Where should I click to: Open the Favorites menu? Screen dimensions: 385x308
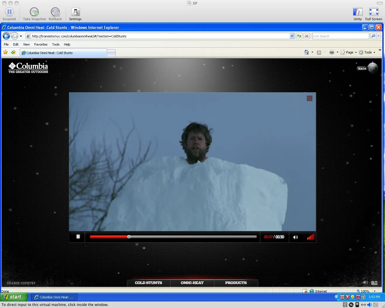[41, 44]
